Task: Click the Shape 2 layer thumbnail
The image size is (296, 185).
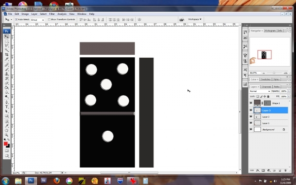Action: 257,103
